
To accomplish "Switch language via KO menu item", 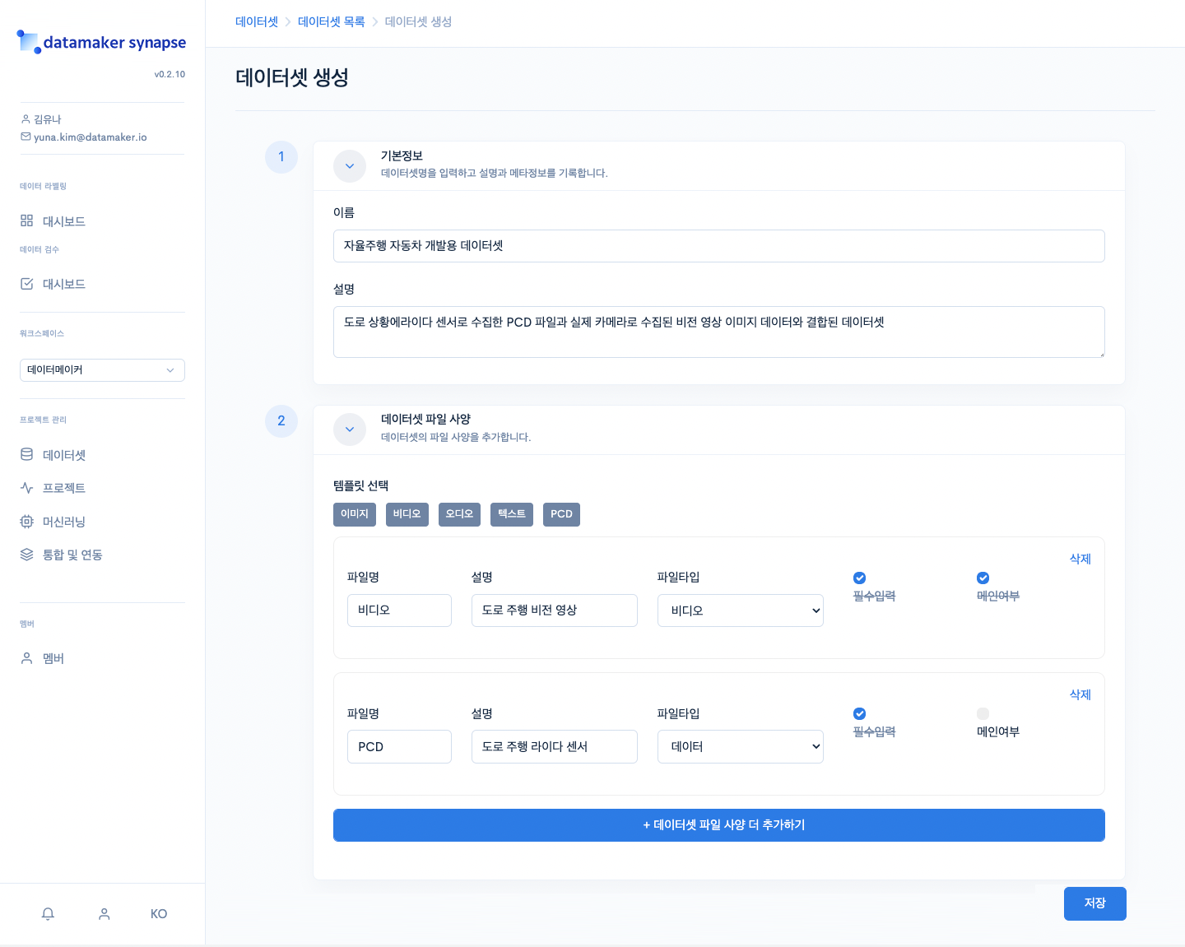I will coord(159,913).
